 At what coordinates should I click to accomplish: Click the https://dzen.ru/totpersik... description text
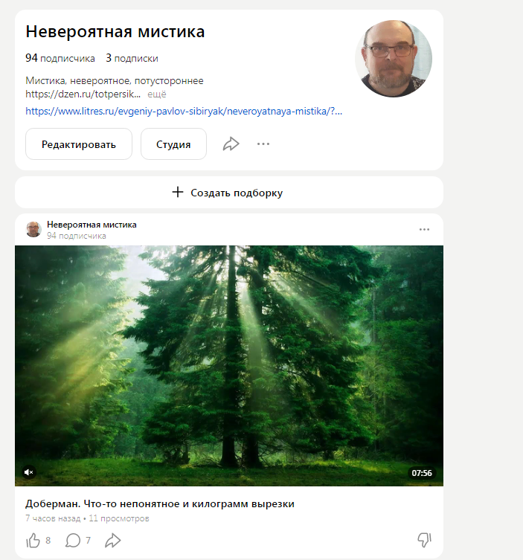point(83,94)
